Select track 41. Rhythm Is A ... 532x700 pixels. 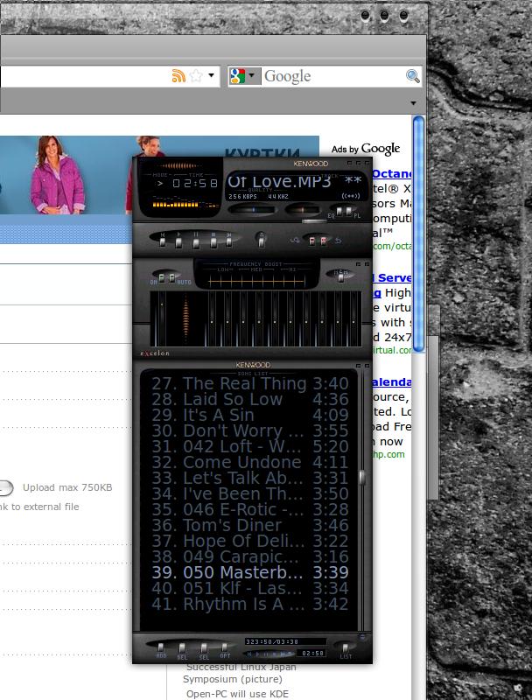pos(250,604)
